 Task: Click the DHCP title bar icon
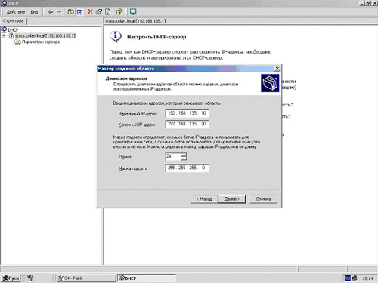(x=3, y=3)
